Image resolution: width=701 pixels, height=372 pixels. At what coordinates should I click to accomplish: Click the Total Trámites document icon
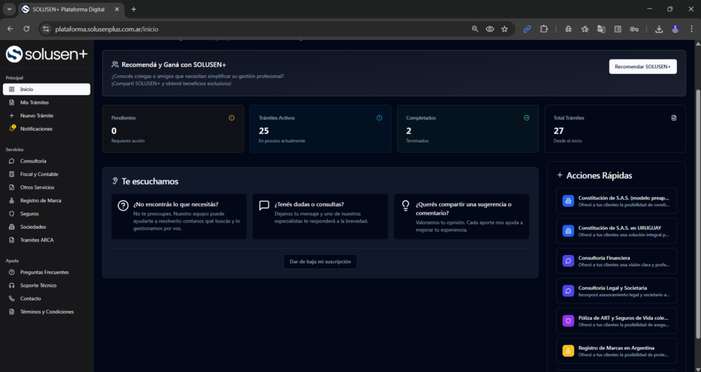click(674, 118)
